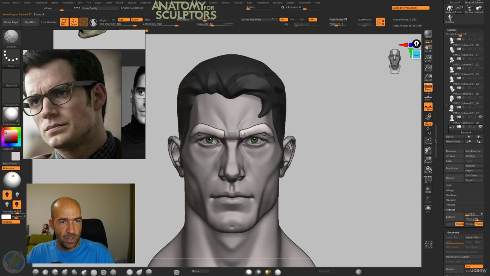Click the Frame view icon
Image resolution: width=490 pixels, height=276 pixels.
[x=428, y=141]
